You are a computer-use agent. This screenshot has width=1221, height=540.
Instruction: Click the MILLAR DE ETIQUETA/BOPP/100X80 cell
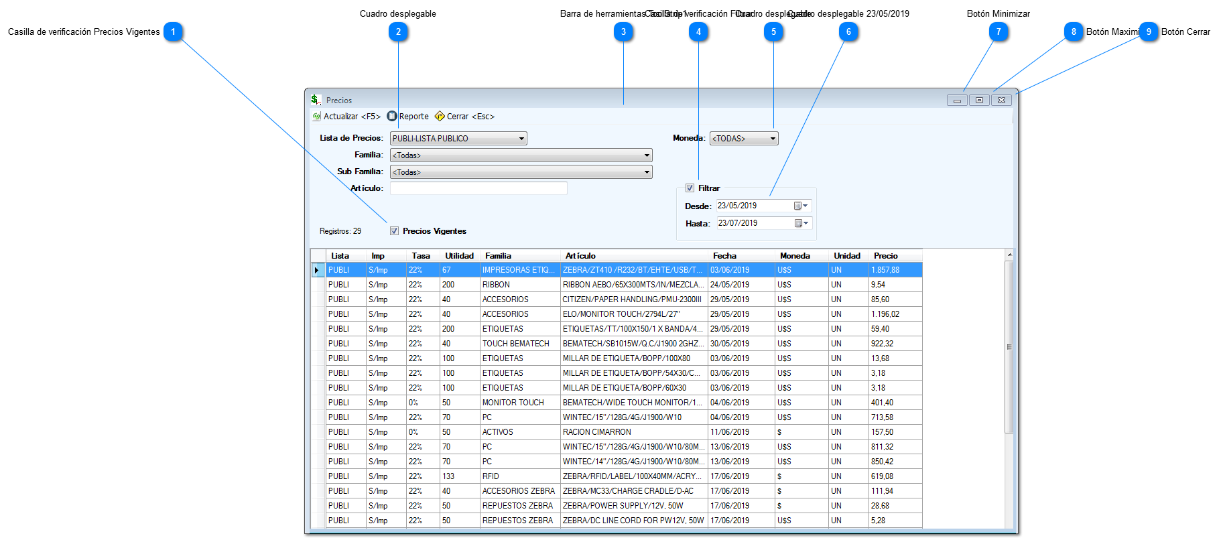pyautogui.click(x=634, y=358)
